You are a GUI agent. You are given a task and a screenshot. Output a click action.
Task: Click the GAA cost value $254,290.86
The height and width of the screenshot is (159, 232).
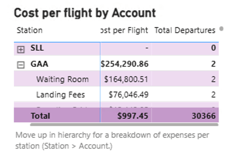pyautogui.click(x=125, y=64)
